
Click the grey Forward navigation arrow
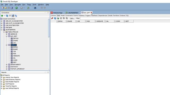point(22,8)
